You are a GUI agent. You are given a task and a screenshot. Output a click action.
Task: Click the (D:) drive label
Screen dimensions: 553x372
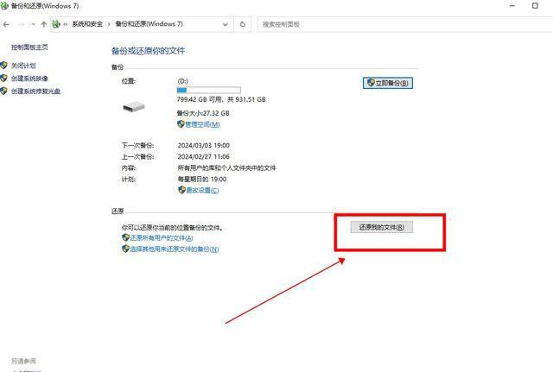point(182,81)
